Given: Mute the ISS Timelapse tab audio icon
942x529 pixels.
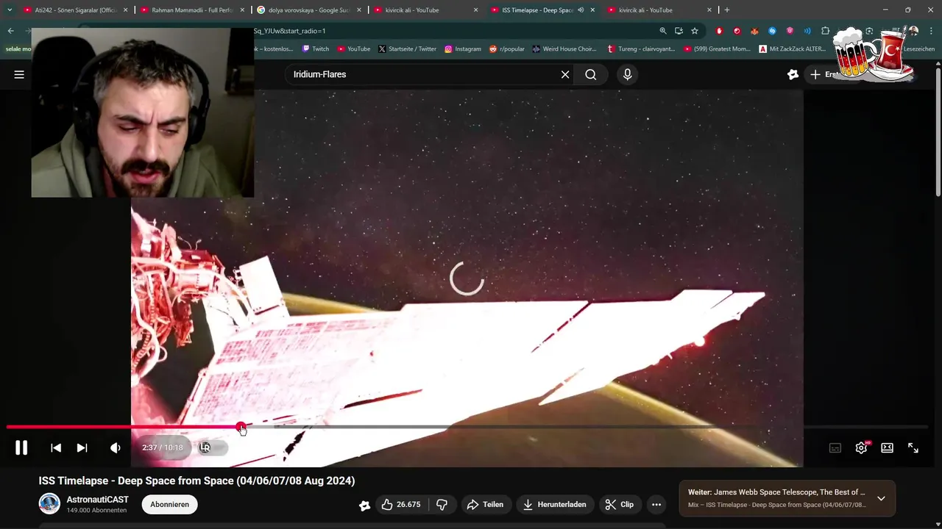Looking at the screenshot, I should point(581,10).
